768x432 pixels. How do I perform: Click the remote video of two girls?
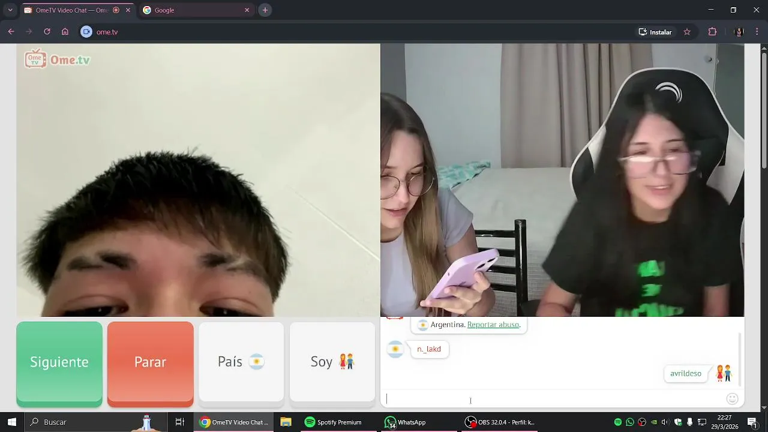[x=562, y=180]
